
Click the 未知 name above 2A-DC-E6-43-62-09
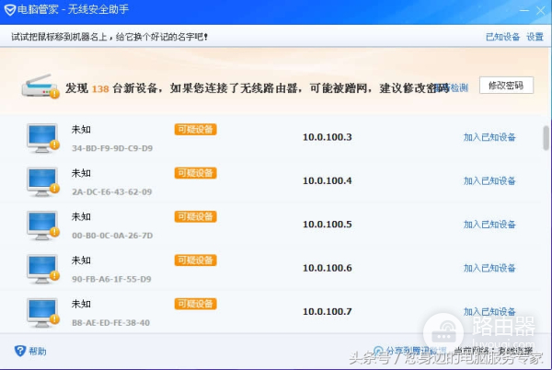(x=81, y=173)
